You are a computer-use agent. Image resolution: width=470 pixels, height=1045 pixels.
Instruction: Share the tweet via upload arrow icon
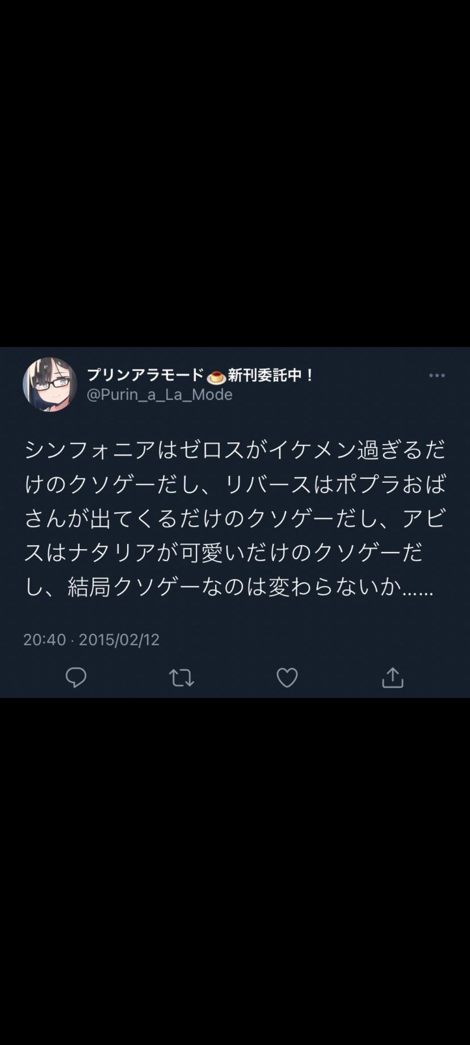pos(393,678)
